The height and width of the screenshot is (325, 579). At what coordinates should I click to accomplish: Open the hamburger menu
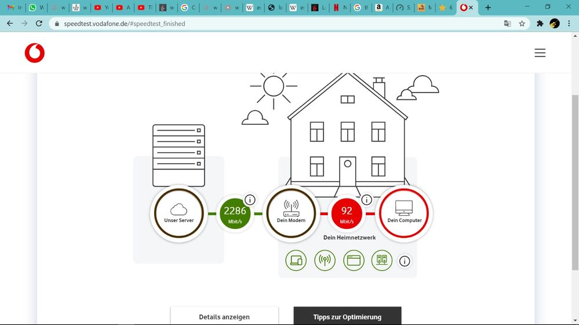click(x=540, y=53)
